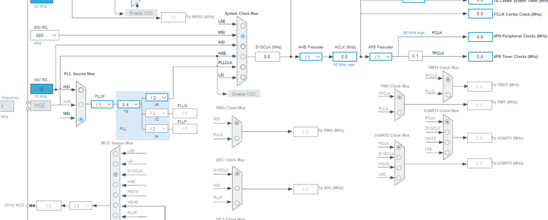The height and width of the screenshot is (220, 548).
Task: Select HSI16 in USART2 Clock Mux
Action: pyautogui.click(x=399, y=167)
